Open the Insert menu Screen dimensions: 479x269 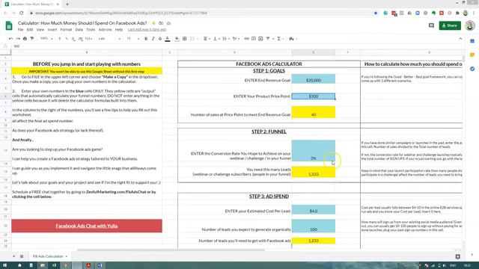point(52,30)
